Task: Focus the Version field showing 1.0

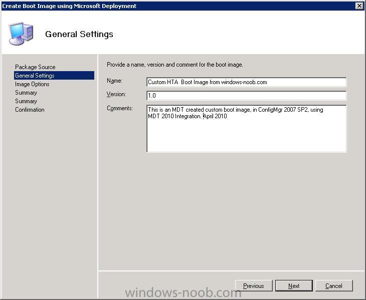Action: pos(247,96)
